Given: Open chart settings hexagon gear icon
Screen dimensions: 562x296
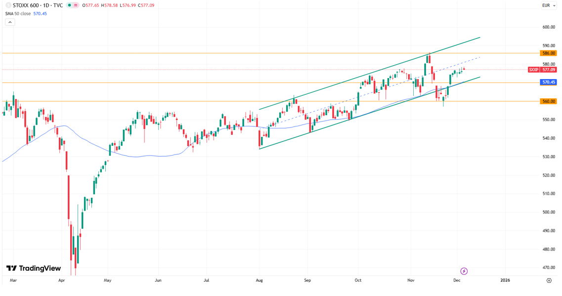Looking at the screenshot, I should (549, 280).
